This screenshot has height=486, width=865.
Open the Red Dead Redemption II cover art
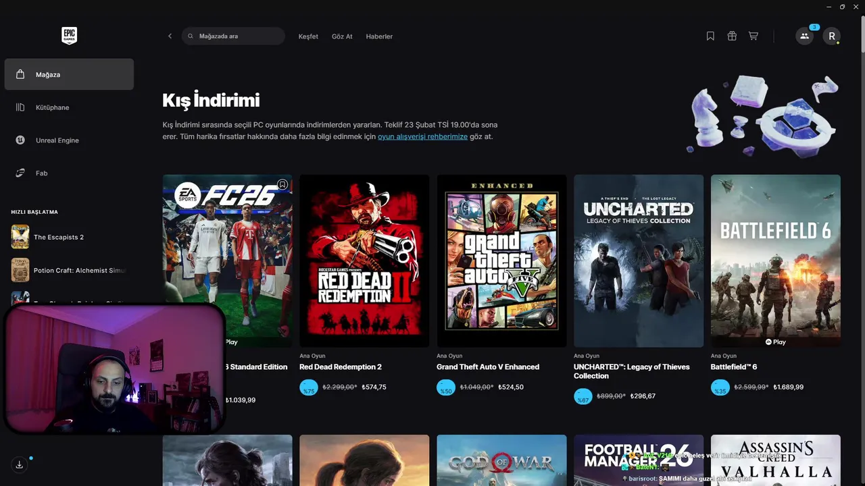coord(364,261)
